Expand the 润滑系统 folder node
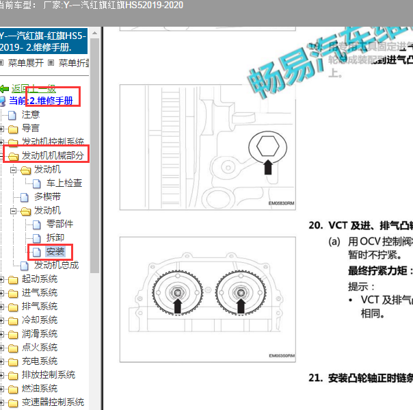 click(x=1, y=335)
